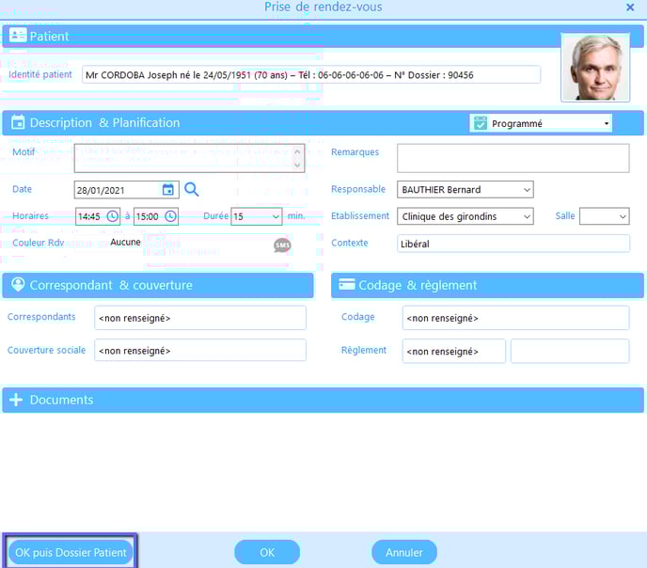647x568 pixels.
Task: Cancel with the Annuler button
Action: [404, 553]
